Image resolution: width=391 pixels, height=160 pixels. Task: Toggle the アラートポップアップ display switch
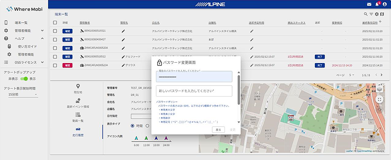24,79
